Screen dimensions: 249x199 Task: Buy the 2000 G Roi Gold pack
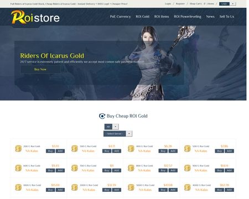[107, 190]
